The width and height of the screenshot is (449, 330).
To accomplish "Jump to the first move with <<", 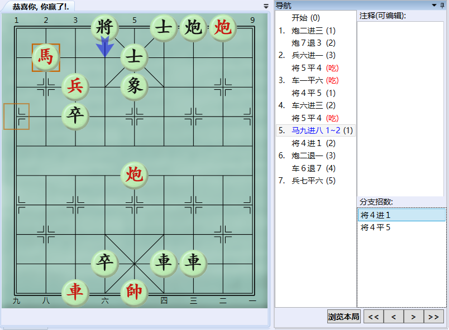I will tap(372, 316).
